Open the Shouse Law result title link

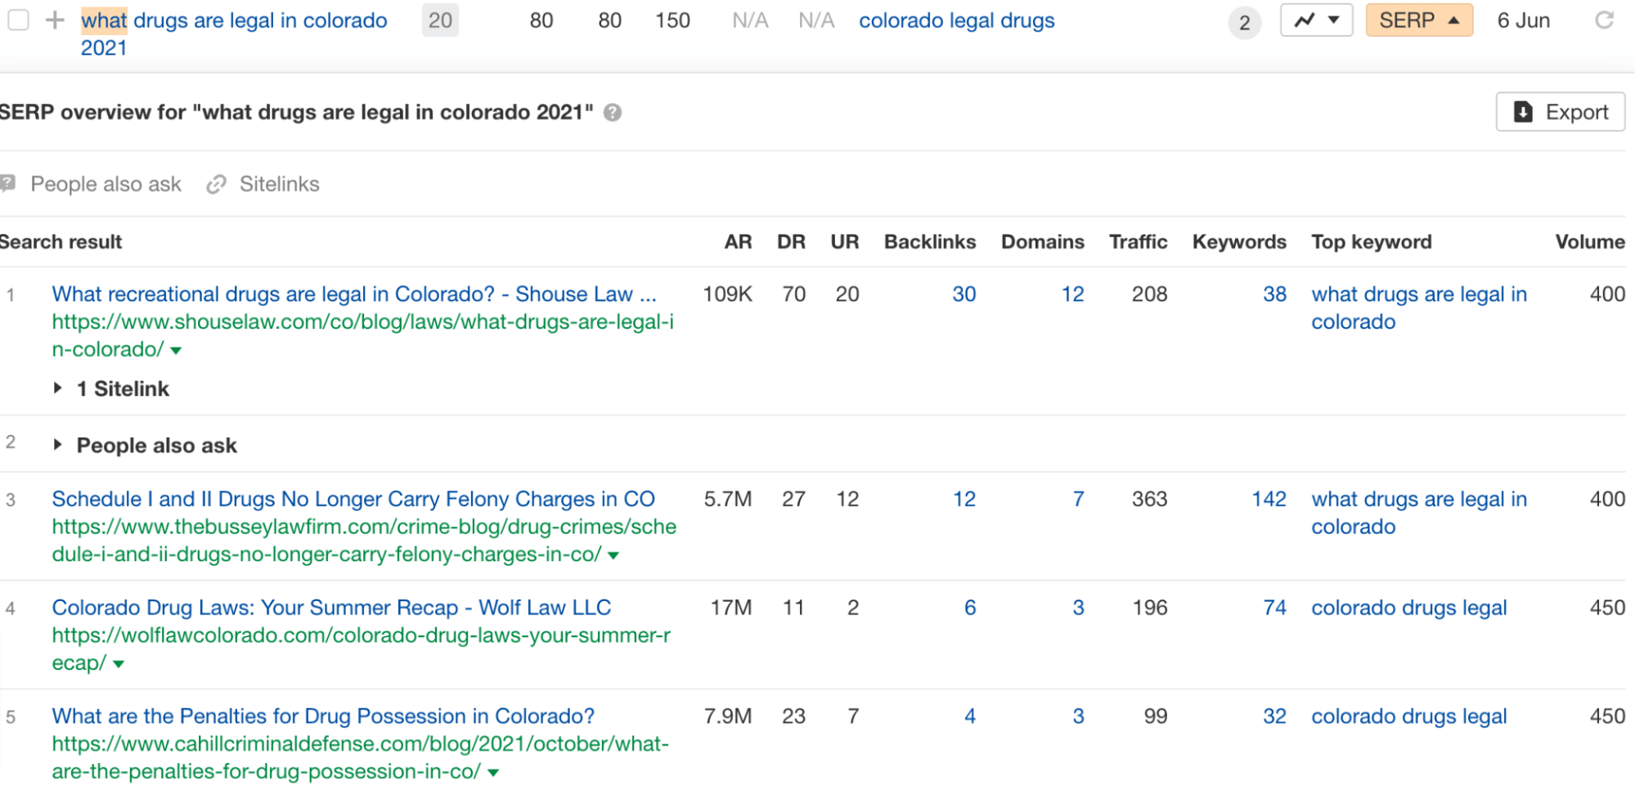(353, 294)
